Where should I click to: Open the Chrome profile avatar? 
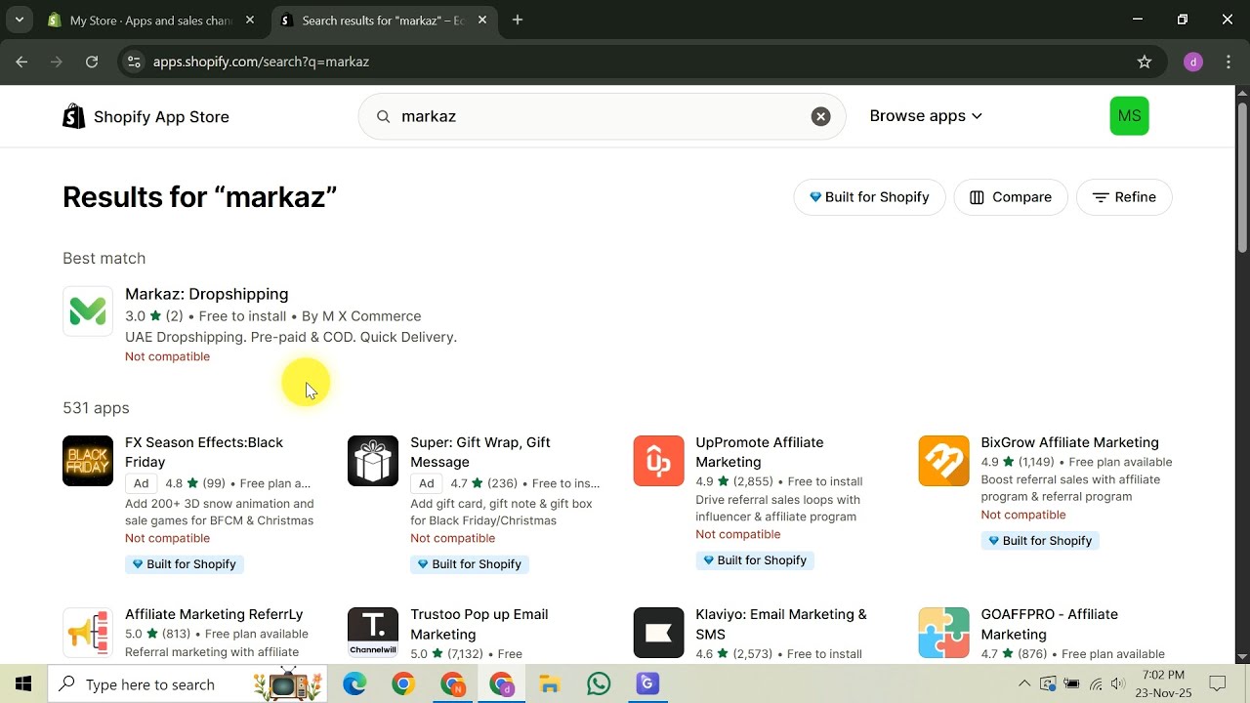1192,62
